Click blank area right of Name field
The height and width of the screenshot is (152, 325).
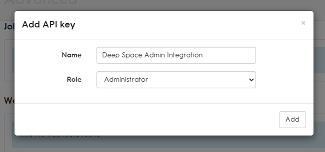pyautogui.click(x=284, y=55)
